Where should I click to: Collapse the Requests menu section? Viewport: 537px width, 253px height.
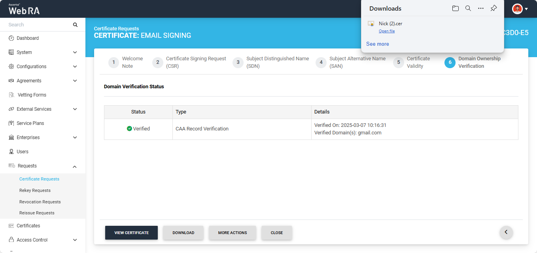click(x=75, y=167)
